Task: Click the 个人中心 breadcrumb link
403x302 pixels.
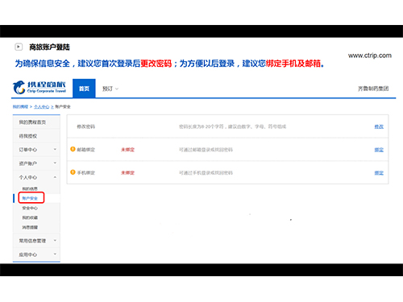Action: pyautogui.click(x=42, y=106)
